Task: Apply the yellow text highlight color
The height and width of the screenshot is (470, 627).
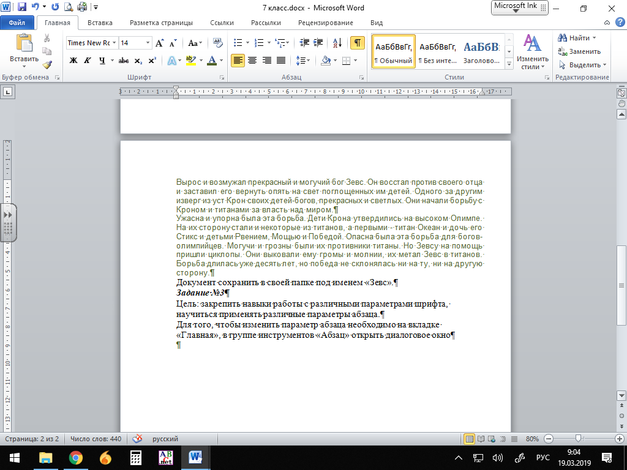Action: (190, 61)
